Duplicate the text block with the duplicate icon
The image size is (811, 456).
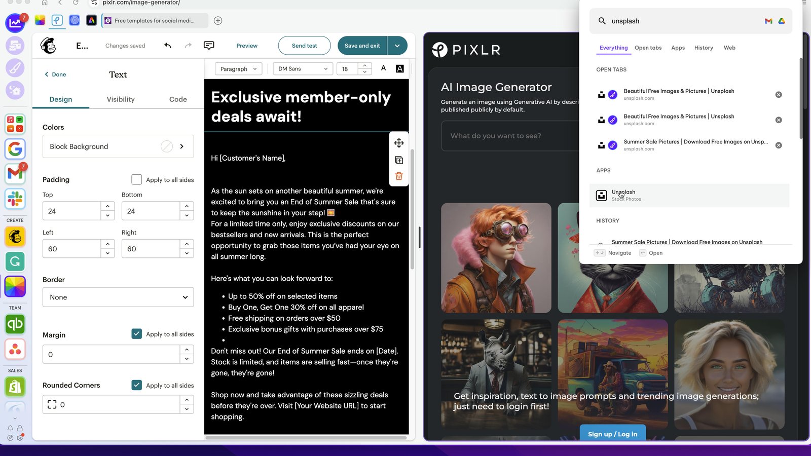399,160
